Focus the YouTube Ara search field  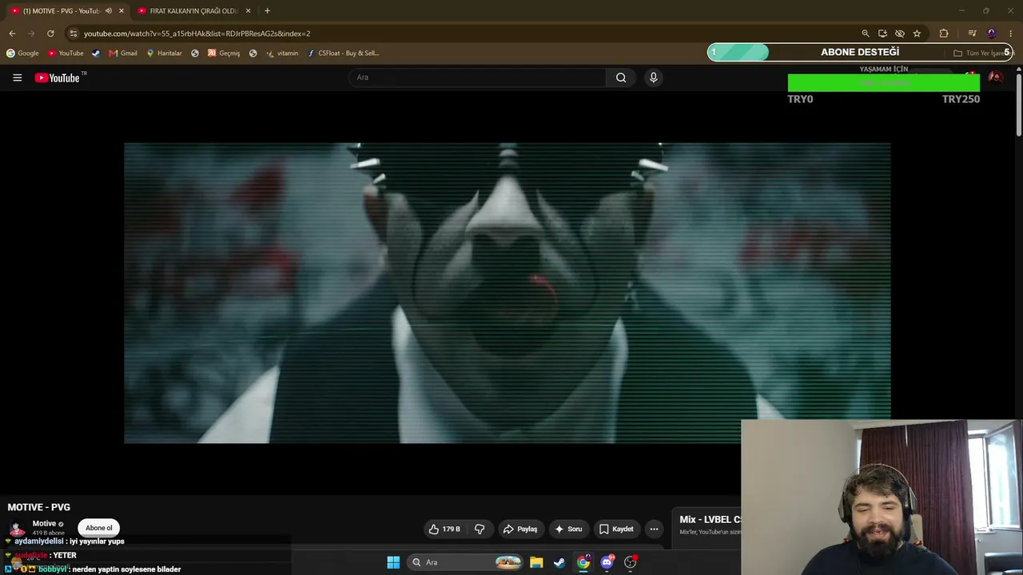477,77
